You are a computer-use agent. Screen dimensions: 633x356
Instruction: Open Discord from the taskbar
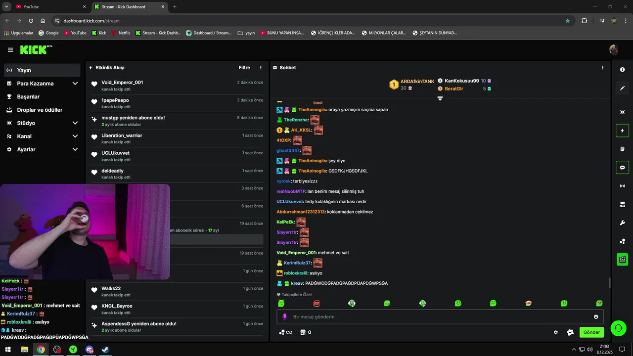tap(90, 350)
